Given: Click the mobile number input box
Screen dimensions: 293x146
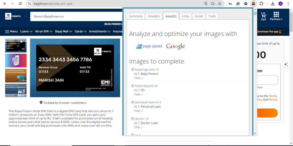Looking at the screenshot, I should click(x=267, y=80).
